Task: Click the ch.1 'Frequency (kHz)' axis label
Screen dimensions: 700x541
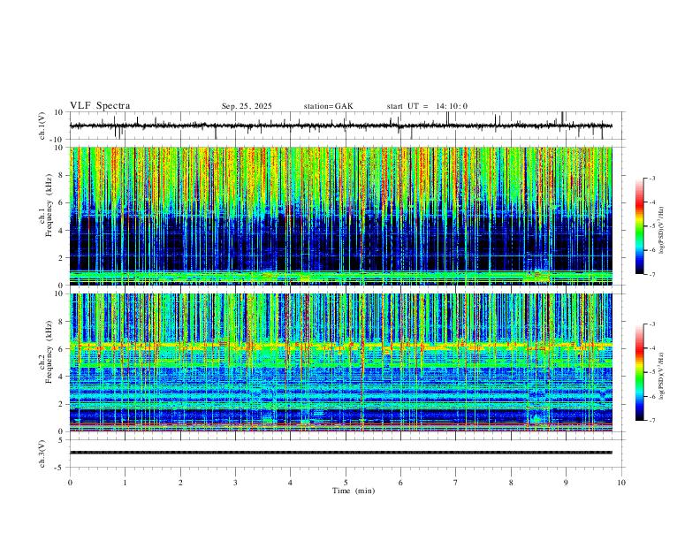Action: [x=49, y=206]
